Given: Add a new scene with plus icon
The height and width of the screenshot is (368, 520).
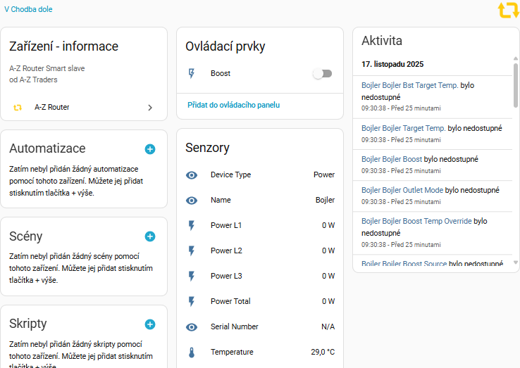Looking at the screenshot, I should click(149, 236).
